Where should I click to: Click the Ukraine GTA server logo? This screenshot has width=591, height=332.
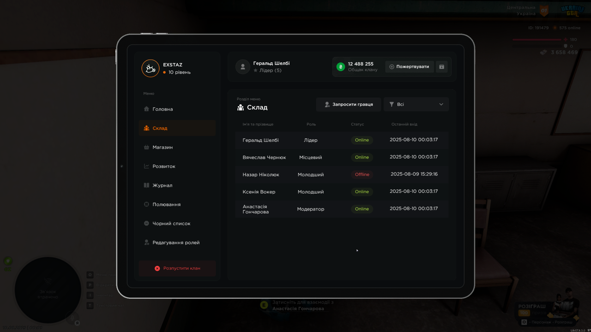pyautogui.click(x=573, y=10)
